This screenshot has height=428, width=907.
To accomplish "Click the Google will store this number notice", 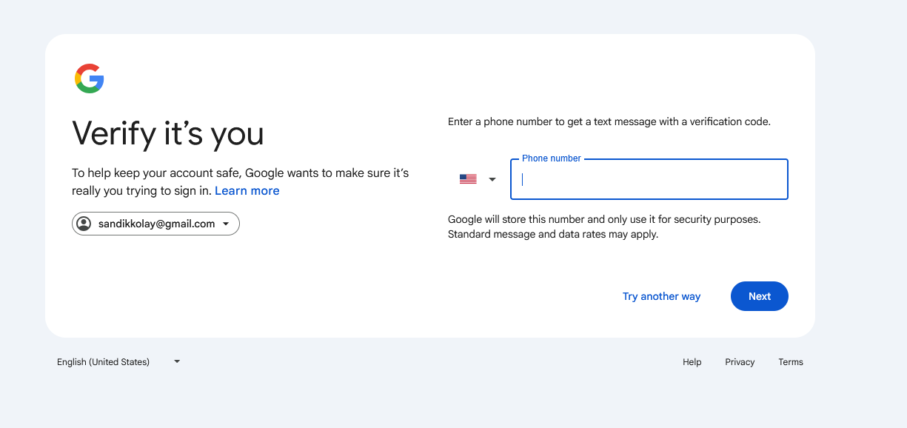I will [604, 227].
